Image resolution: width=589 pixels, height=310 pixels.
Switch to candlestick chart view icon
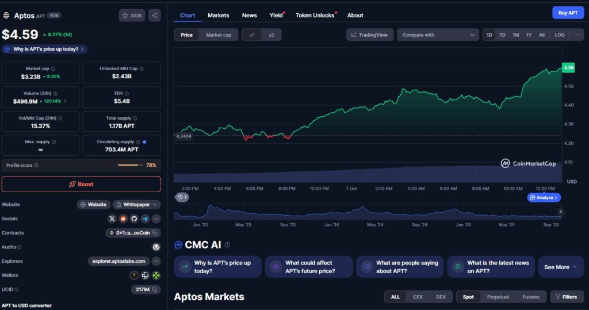271,35
